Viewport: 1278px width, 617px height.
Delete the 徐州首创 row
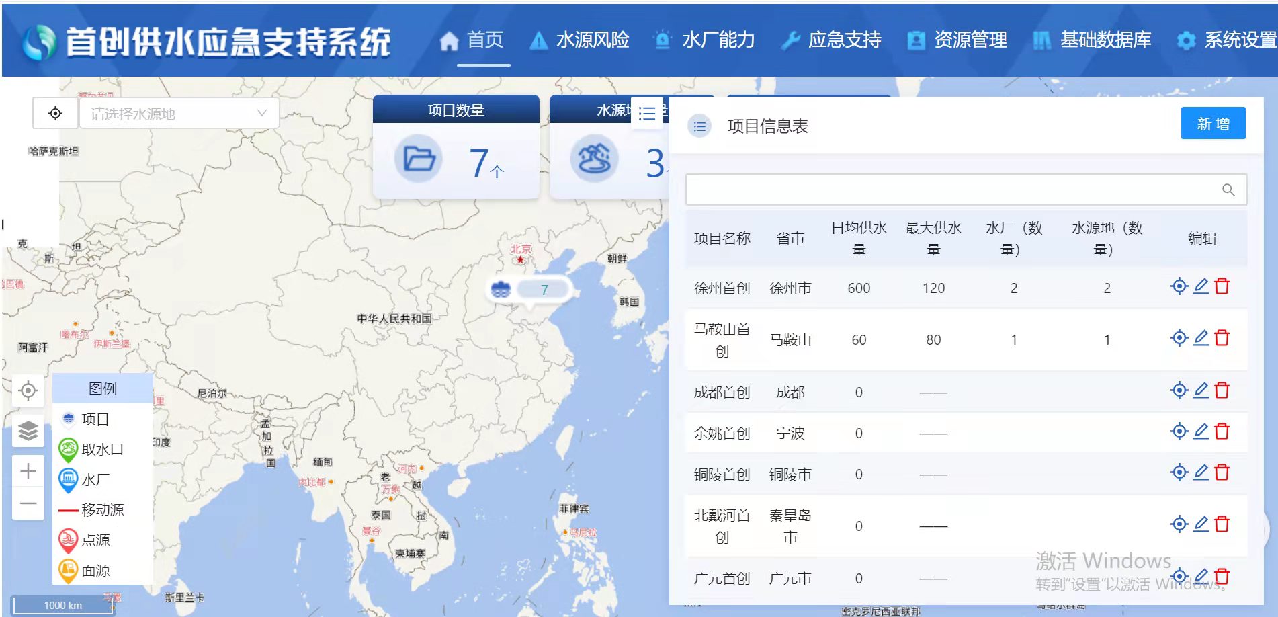click(x=1222, y=286)
